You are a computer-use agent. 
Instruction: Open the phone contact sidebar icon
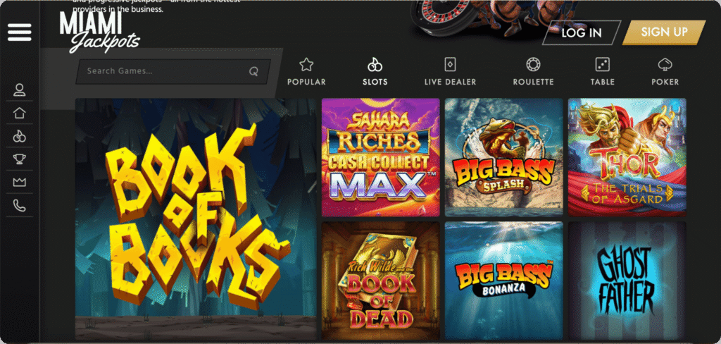19,205
